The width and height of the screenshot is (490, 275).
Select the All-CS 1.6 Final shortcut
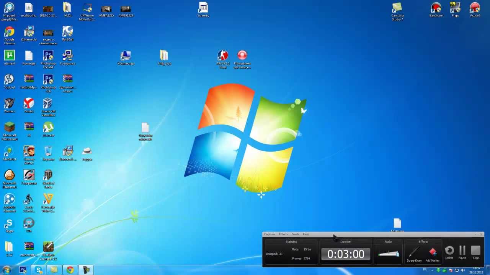223,59
